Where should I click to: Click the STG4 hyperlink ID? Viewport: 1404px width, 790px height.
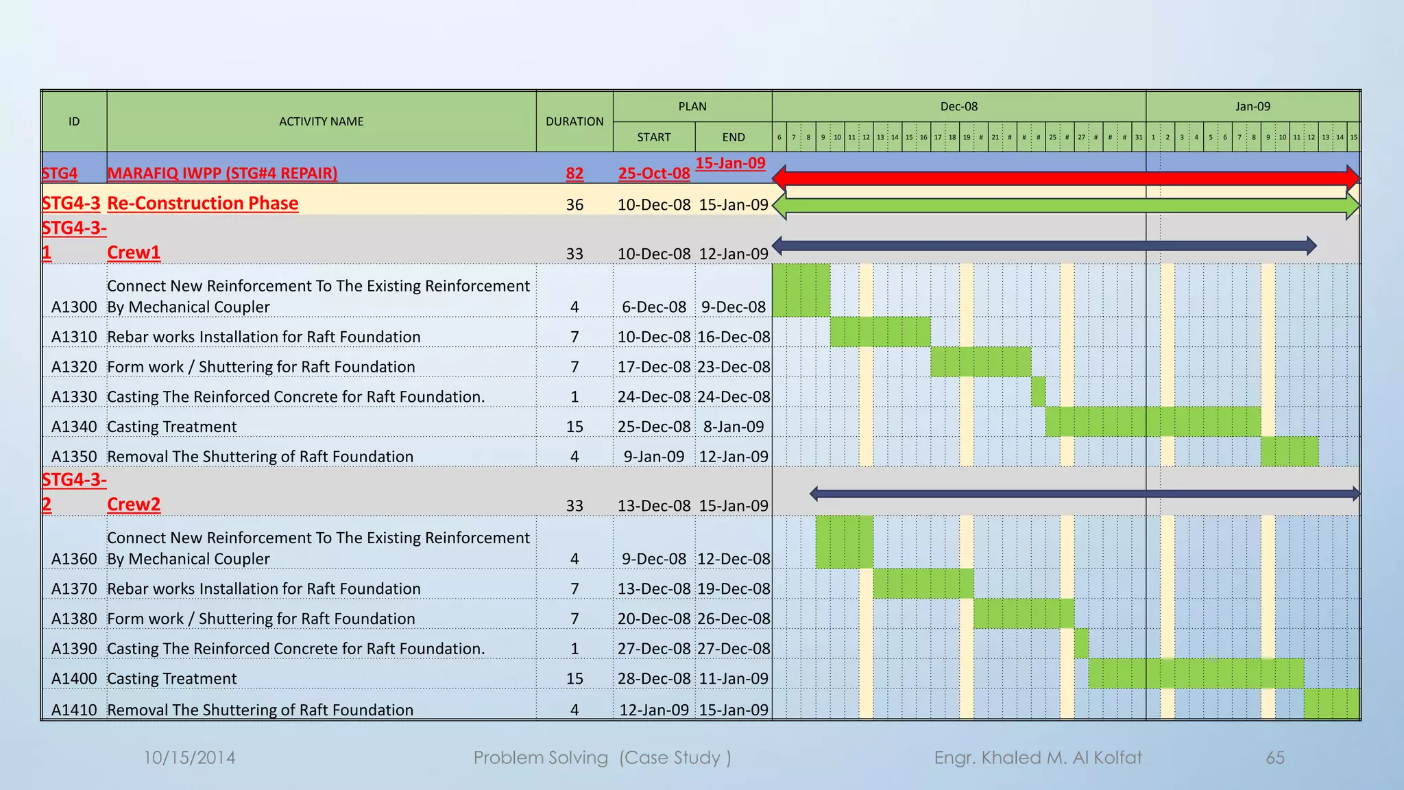click(60, 173)
